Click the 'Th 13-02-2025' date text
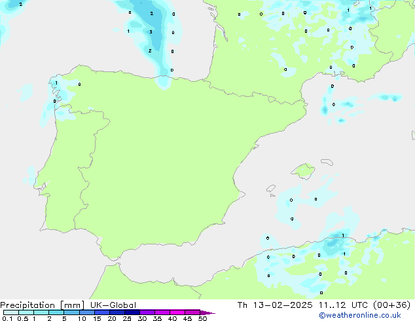Screen dimensions: 415x321 (x=275, y=305)
